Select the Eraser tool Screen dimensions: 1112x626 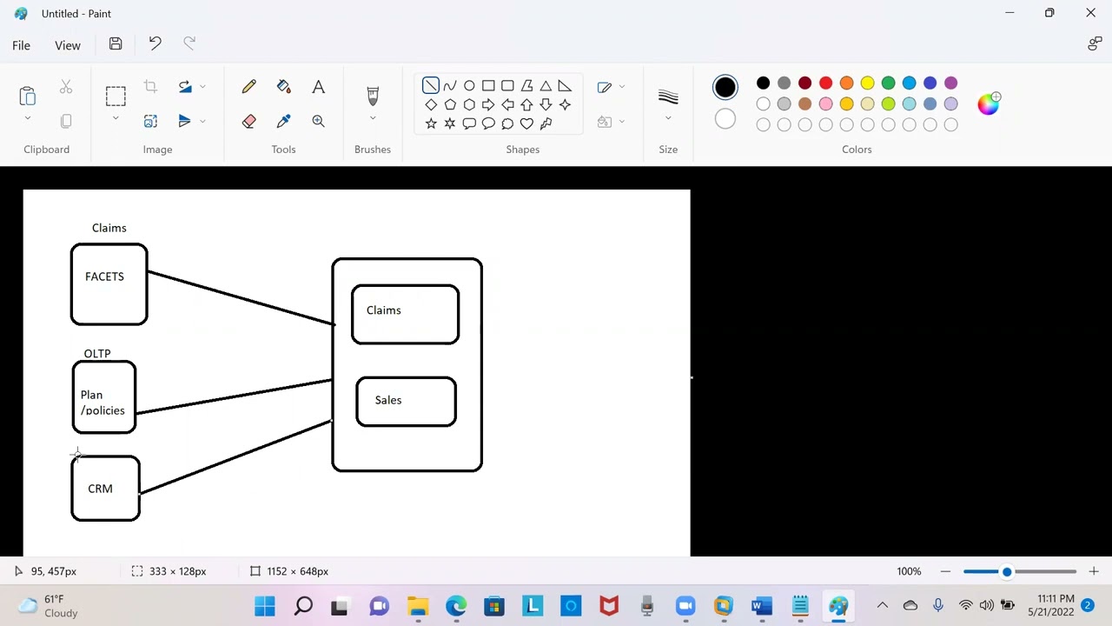[x=249, y=122]
